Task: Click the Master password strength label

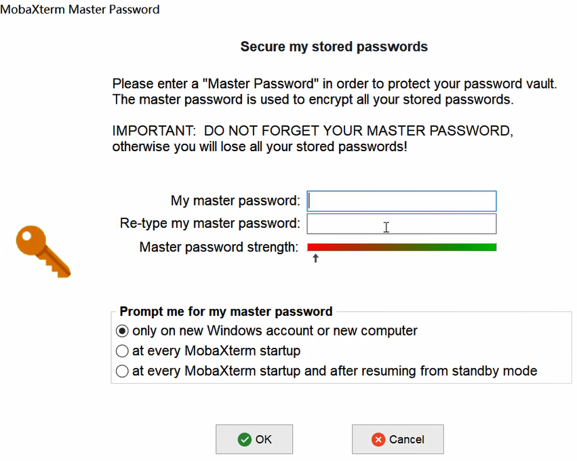Action: click(219, 247)
